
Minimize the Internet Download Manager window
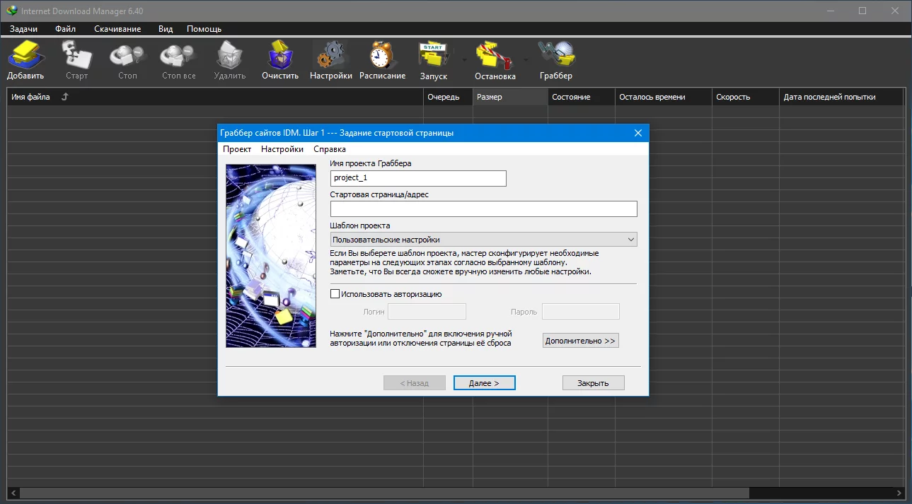tap(830, 11)
